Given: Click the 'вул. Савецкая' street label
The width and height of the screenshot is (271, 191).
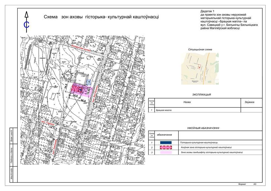Looking at the screenshot, I should click(x=54, y=147).
